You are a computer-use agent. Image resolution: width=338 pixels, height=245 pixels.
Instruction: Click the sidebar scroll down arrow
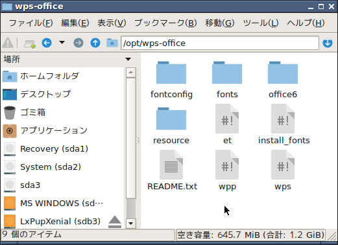(x=131, y=224)
